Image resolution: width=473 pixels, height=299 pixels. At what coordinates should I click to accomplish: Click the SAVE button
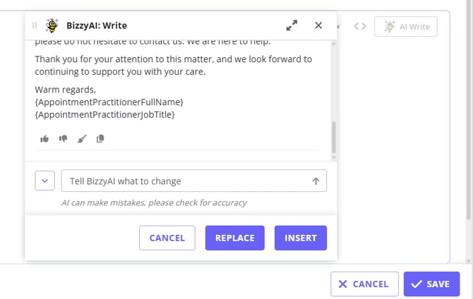[x=431, y=284]
